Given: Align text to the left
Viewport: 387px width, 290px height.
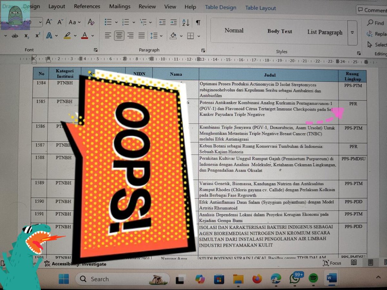Looking at the screenshot, I should tap(108, 35).
